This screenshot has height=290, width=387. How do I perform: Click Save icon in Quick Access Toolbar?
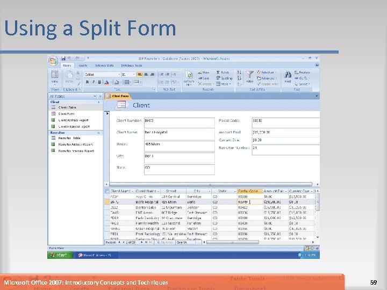coord(63,59)
